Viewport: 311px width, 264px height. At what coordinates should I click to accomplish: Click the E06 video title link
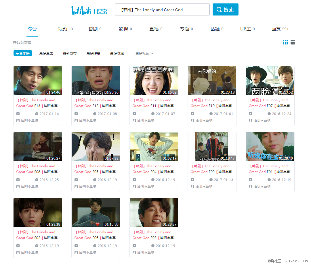pos(95,235)
